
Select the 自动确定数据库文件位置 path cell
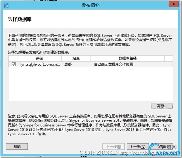pos(114,64)
